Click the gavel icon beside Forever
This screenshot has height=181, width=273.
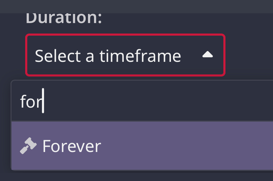[x=28, y=146]
